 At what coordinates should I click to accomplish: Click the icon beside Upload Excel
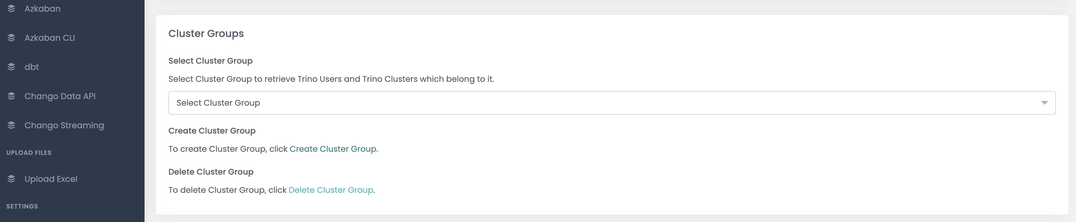click(x=11, y=179)
